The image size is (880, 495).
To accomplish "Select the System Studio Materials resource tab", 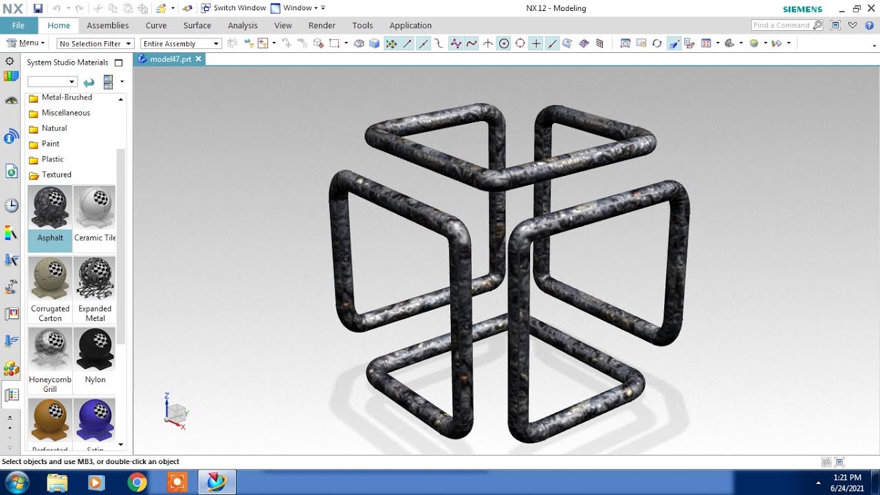I will (11, 395).
